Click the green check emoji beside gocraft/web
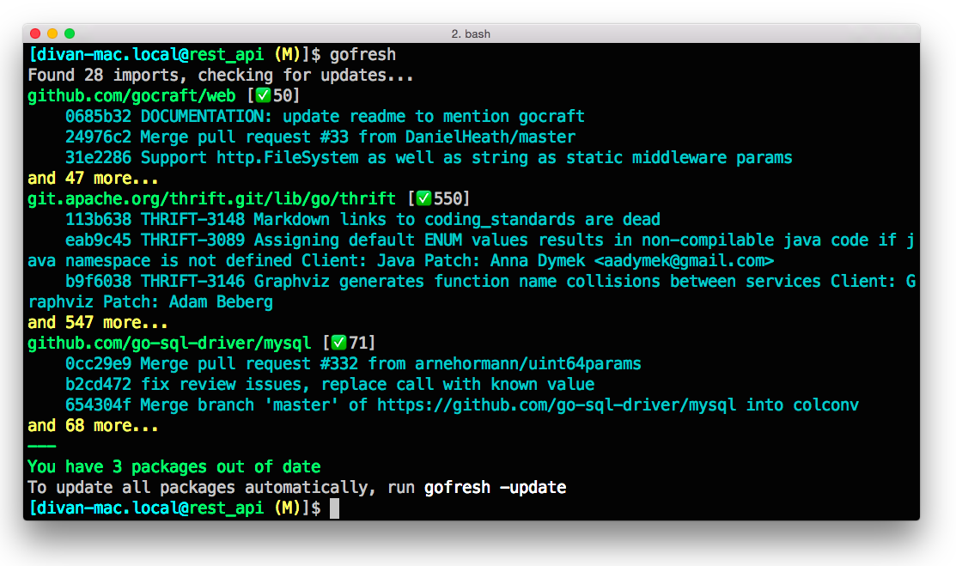956x566 pixels. (264, 95)
